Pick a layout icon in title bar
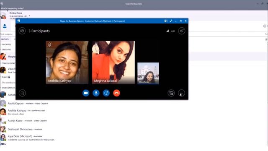This screenshot has width=268, height=151. click(166, 21)
